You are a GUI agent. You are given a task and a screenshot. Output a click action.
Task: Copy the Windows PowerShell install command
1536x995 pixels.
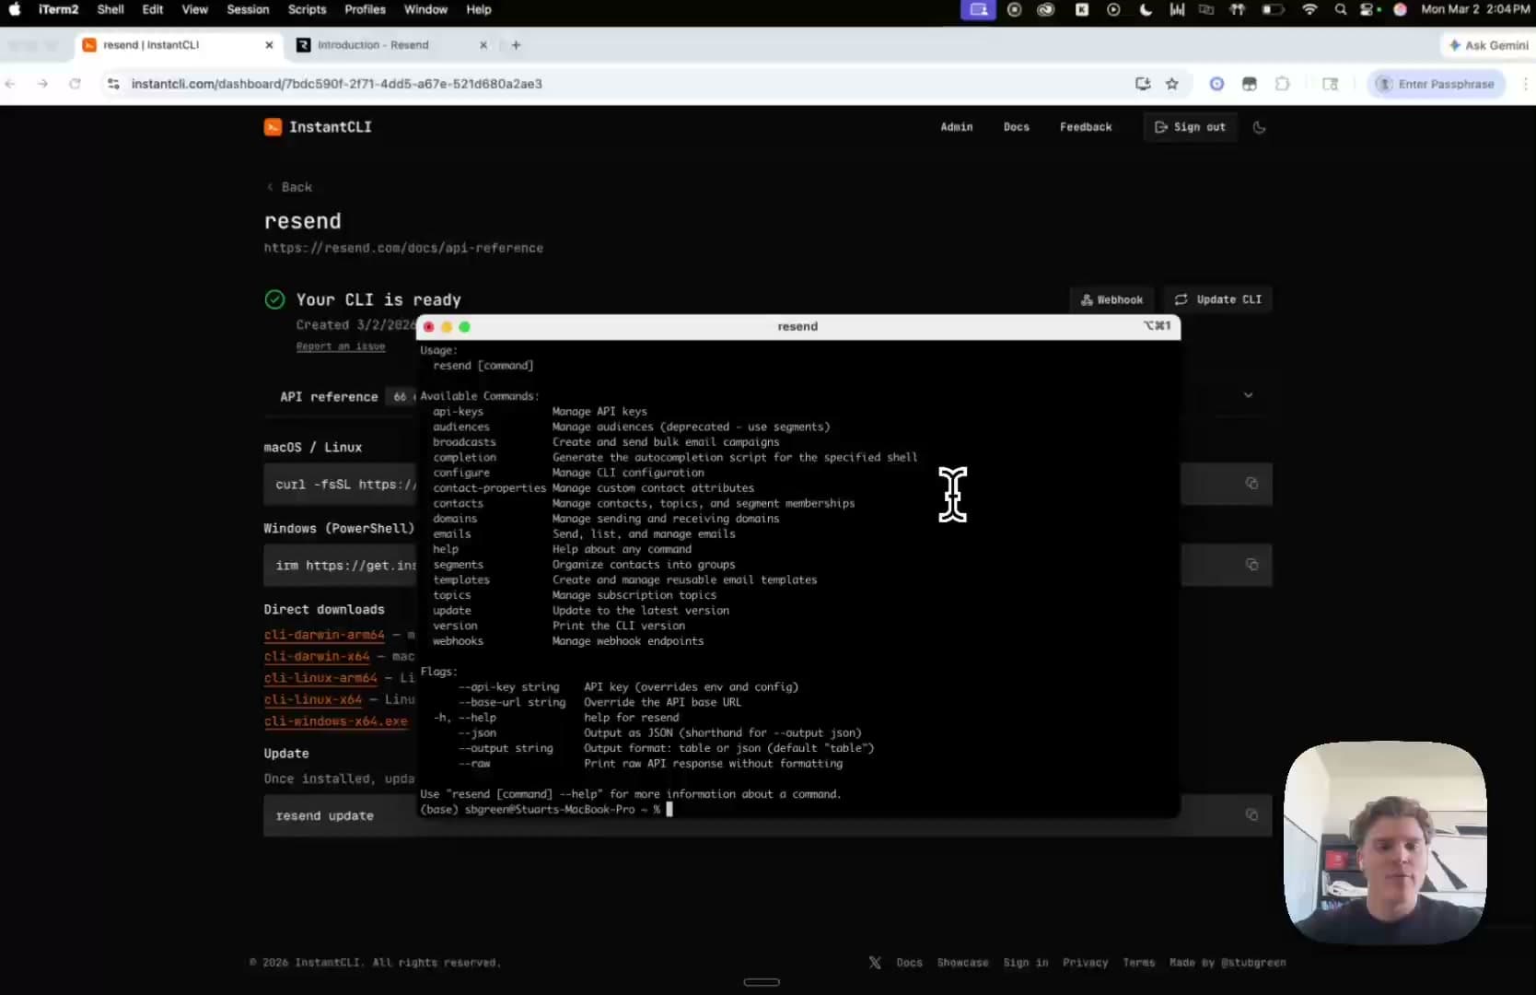(1251, 565)
